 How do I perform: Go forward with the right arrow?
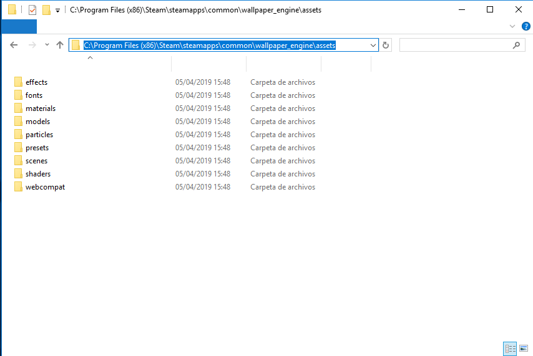pyautogui.click(x=32, y=45)
